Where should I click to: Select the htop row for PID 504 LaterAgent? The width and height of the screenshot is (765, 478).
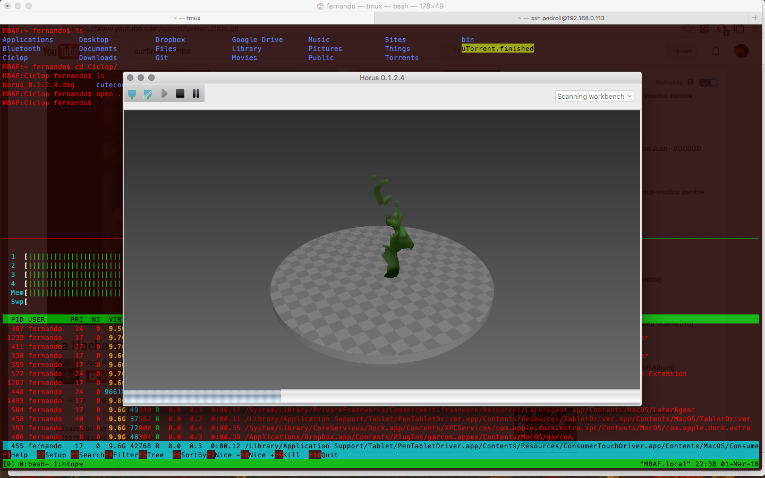pyautogui.click(x=381, y=410)
